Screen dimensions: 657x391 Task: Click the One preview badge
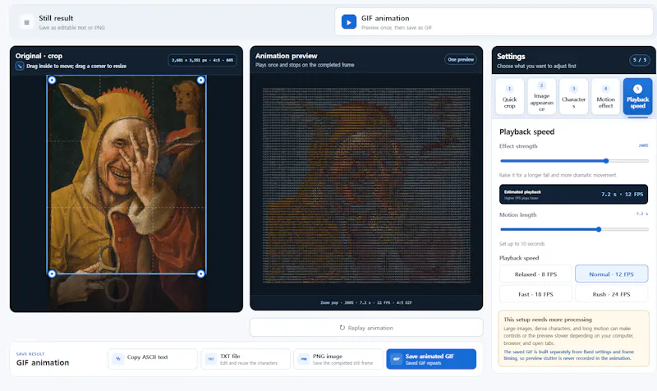[461, 59]
